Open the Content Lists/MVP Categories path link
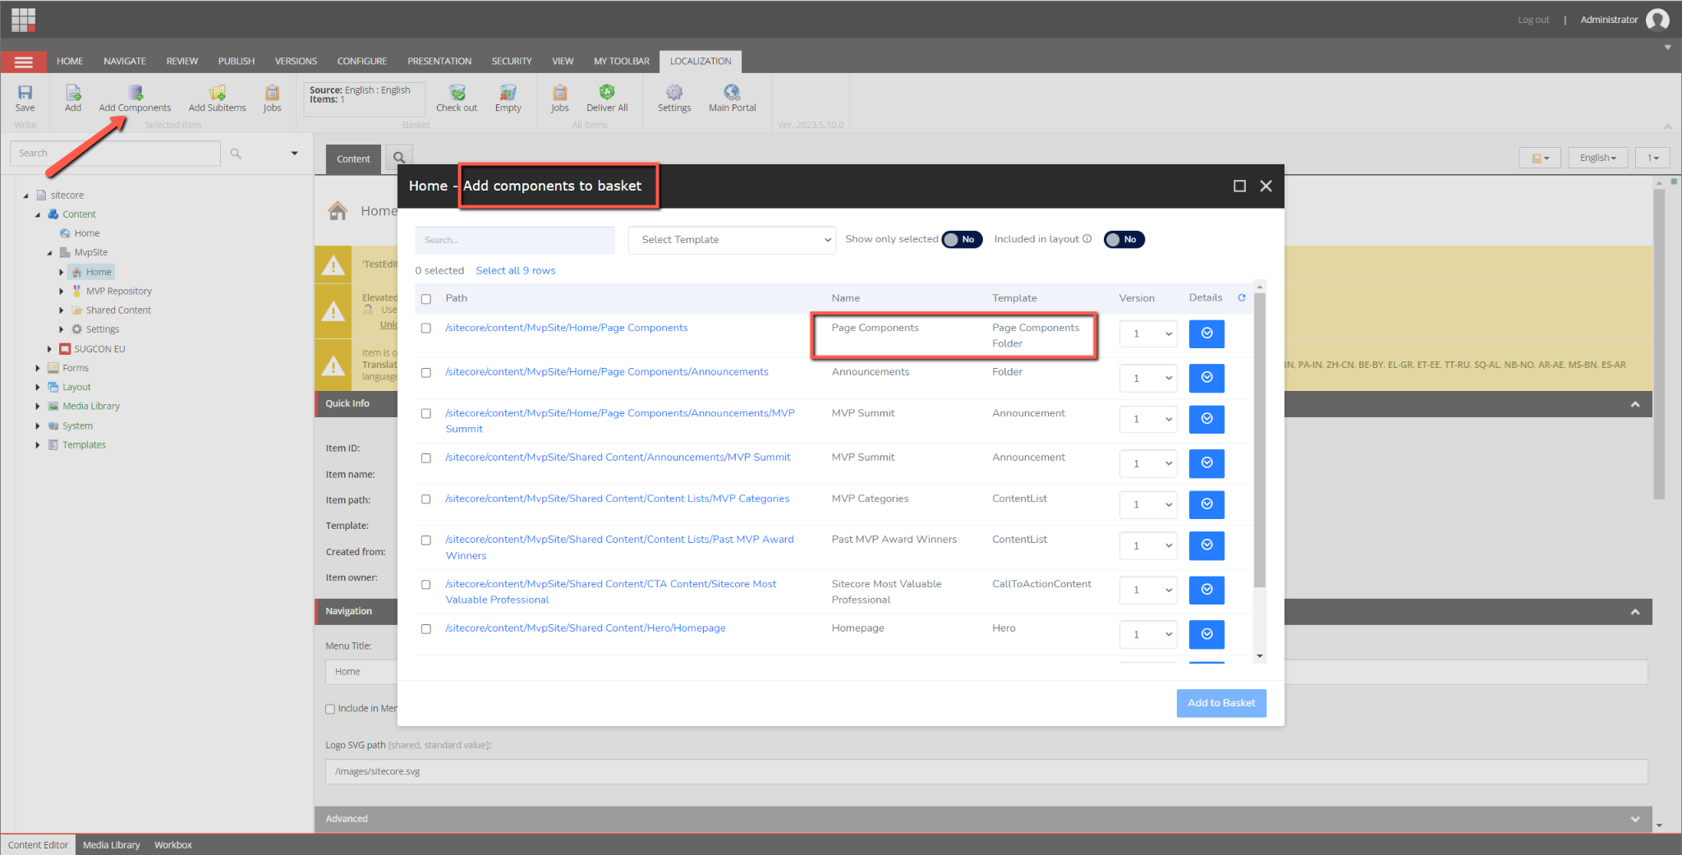 click(618, 499)
